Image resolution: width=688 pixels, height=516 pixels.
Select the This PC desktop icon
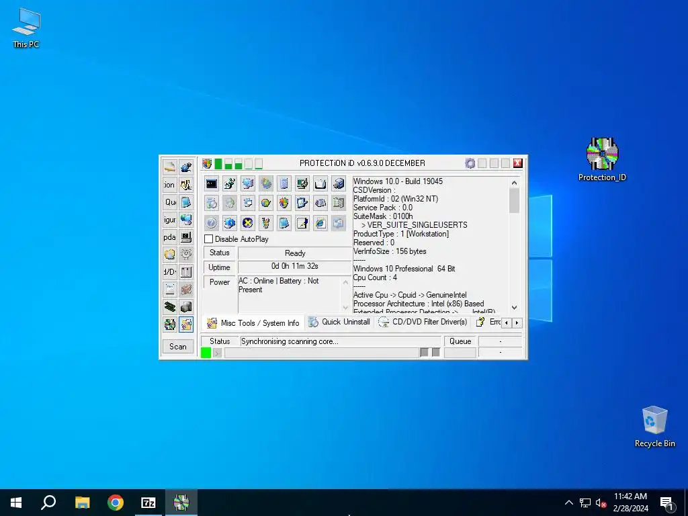tap(26, 28)
